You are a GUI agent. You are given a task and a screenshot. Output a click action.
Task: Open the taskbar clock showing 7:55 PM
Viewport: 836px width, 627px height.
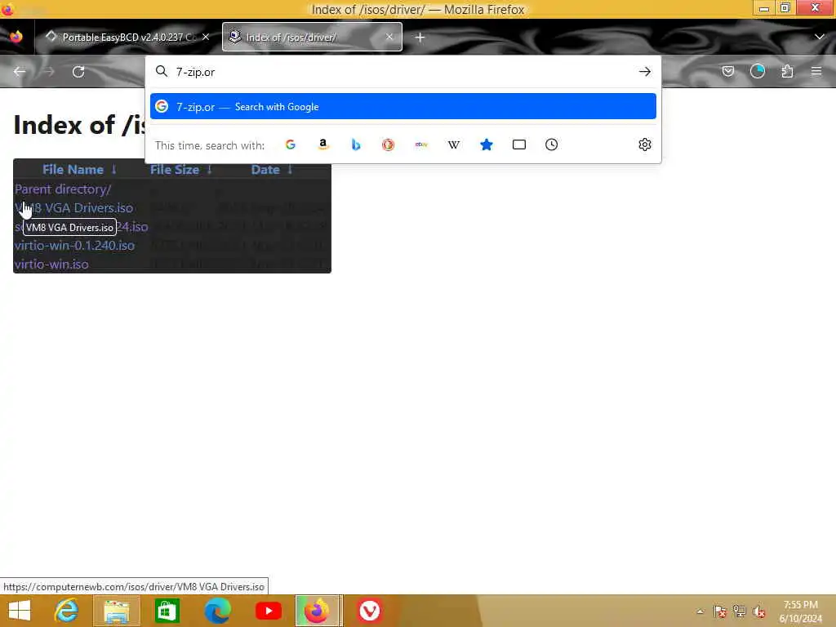click(800, 611)
